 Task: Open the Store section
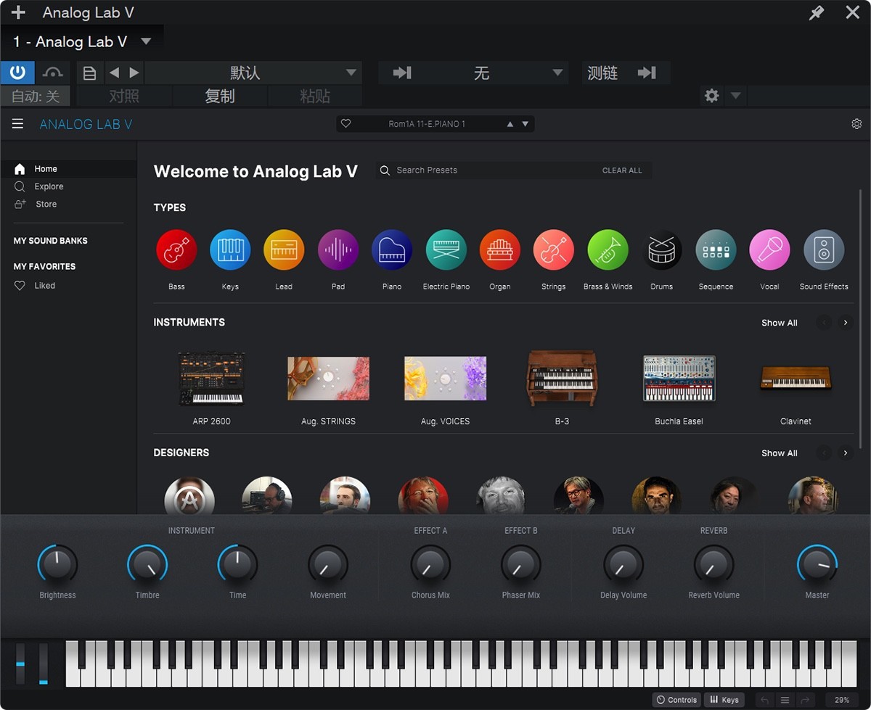[x=45, y=204]
